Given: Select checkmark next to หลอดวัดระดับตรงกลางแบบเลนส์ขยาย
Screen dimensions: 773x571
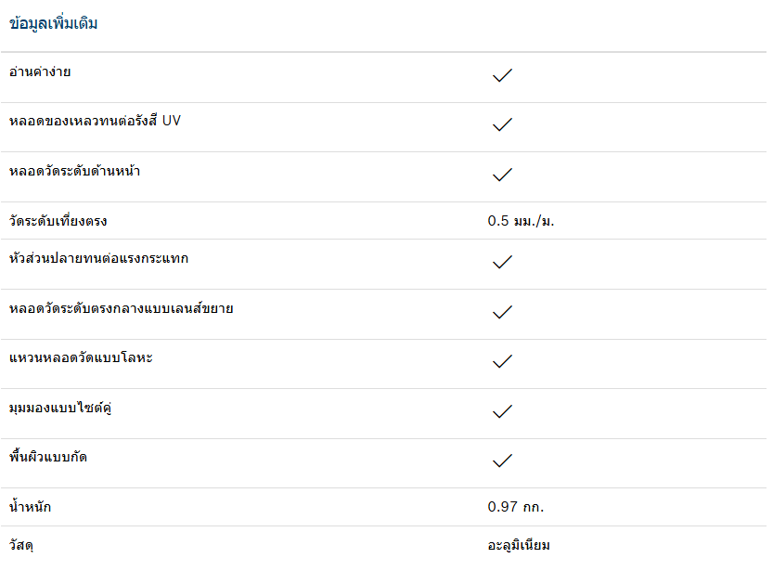Looking at the screenshot, I should [502, 312].
